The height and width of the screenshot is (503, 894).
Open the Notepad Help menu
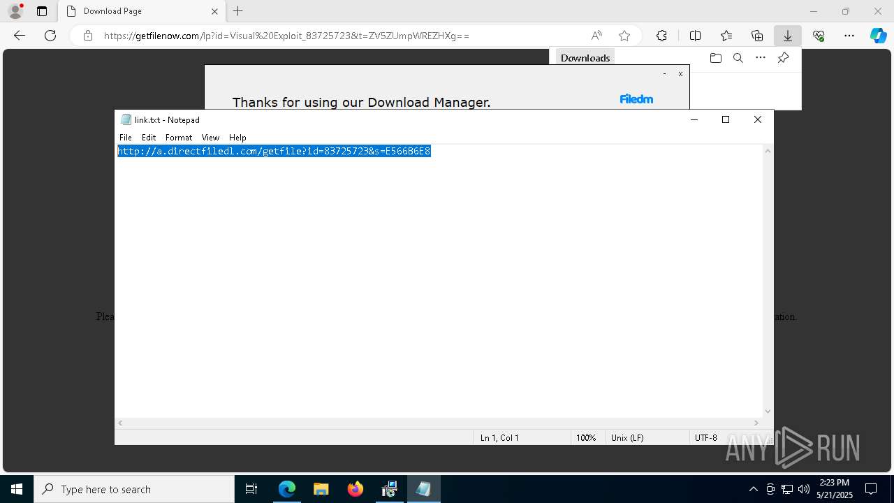pyautogui.click(x=237, y=138)
